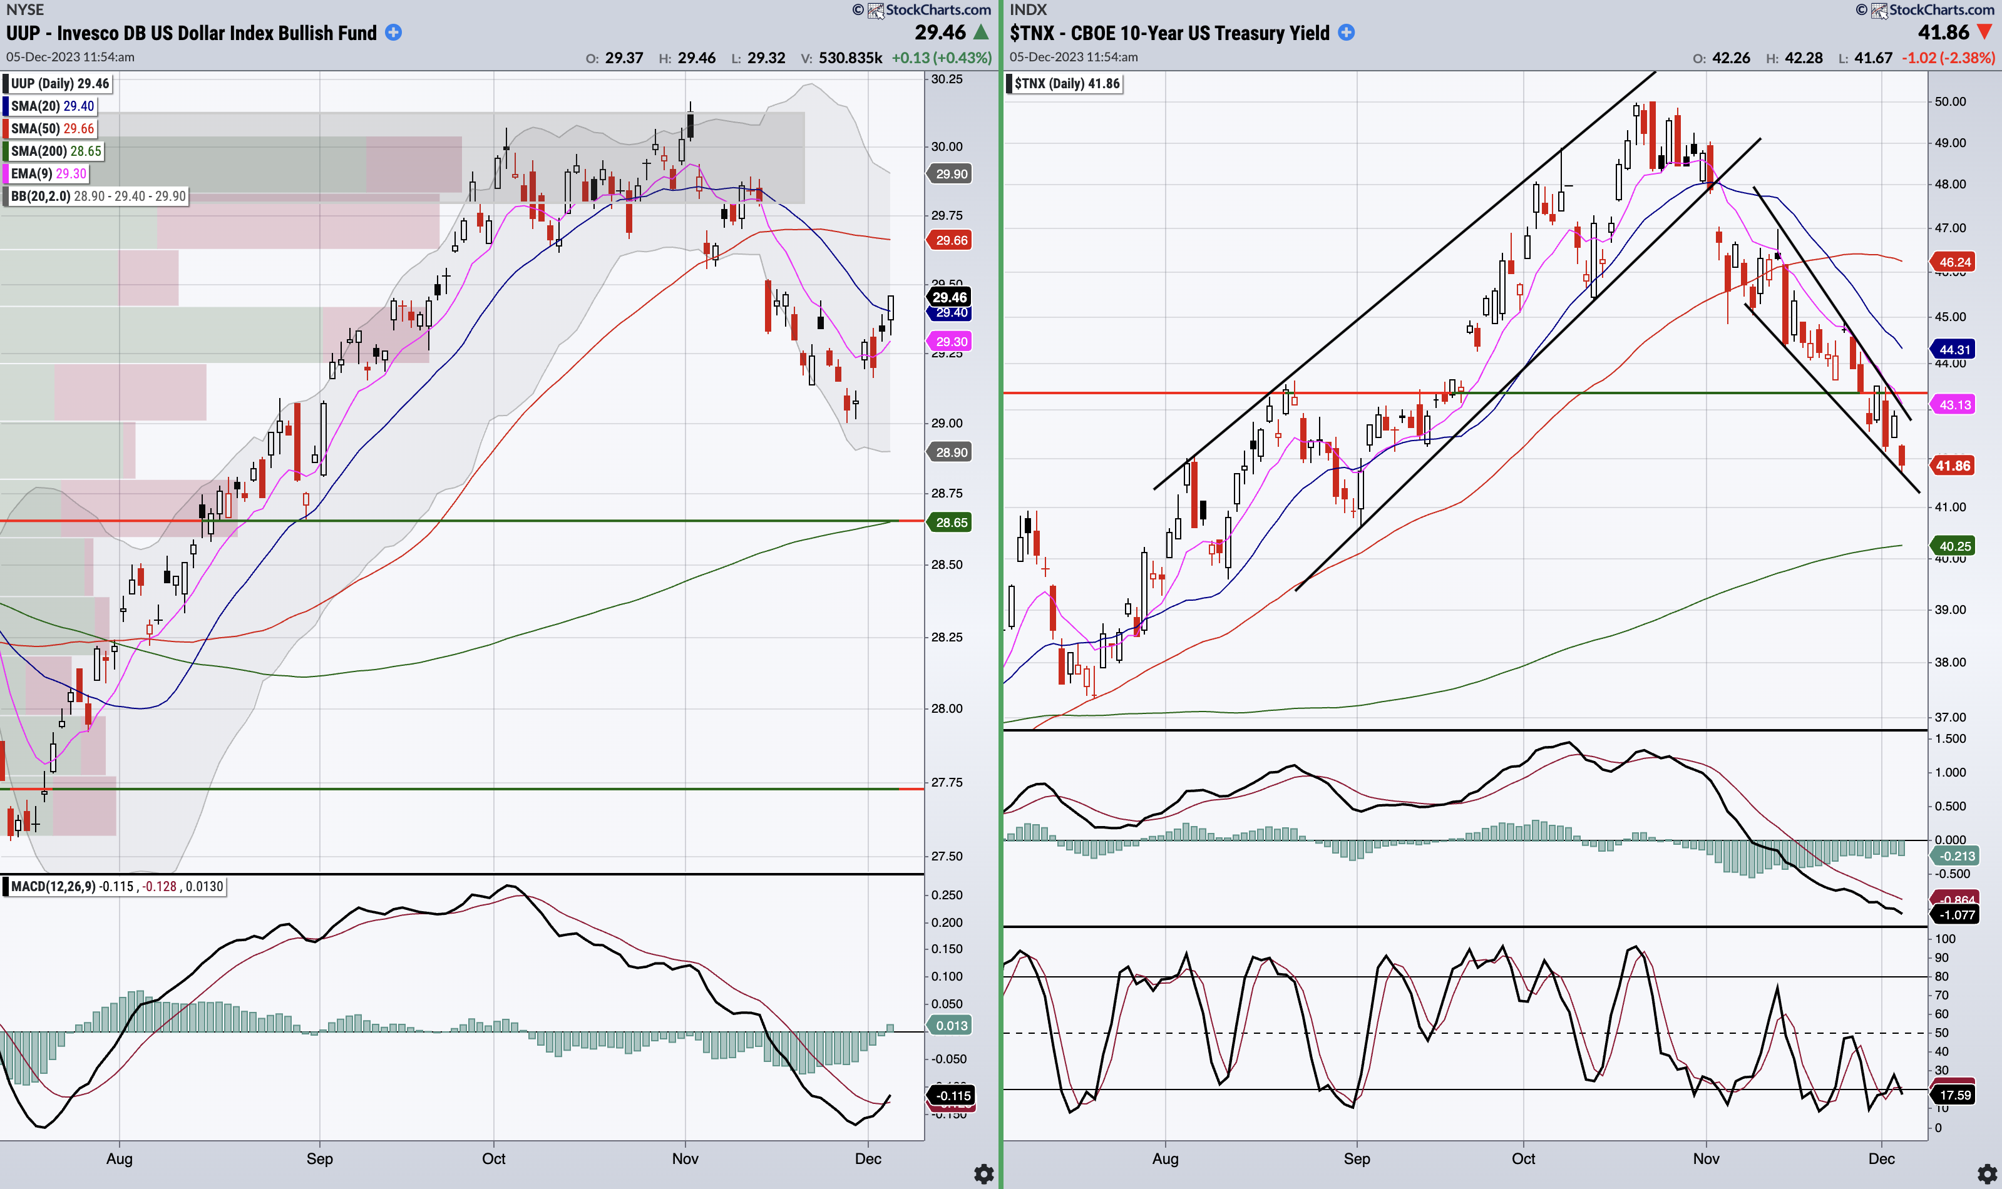Screen dimensions: 2002x1189
Task: Select the EMA(9) 29.30 legend entry
Action: pyautogui.click(x=46, y=173)
